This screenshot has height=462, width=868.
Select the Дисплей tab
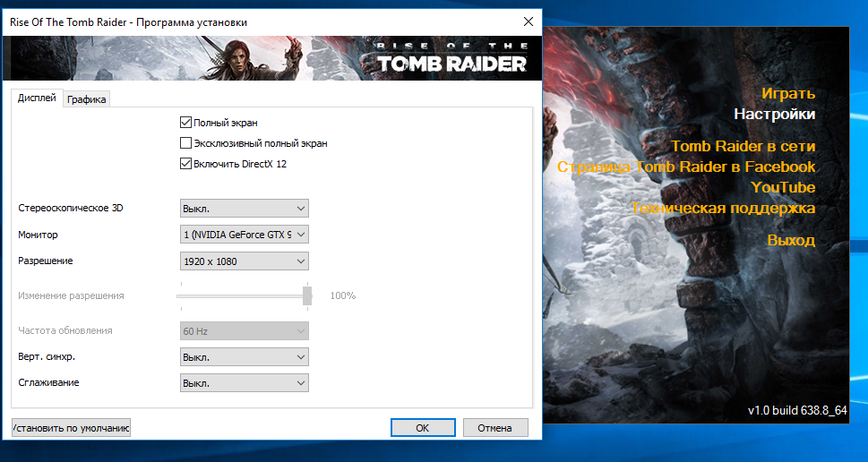37,98
